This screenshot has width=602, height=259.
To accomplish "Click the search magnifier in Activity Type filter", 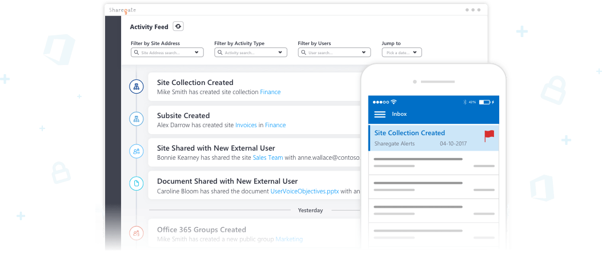I will (220, 52).
